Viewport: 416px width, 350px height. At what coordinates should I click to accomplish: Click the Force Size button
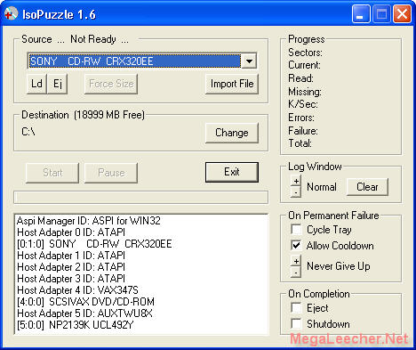pos(111,84)
